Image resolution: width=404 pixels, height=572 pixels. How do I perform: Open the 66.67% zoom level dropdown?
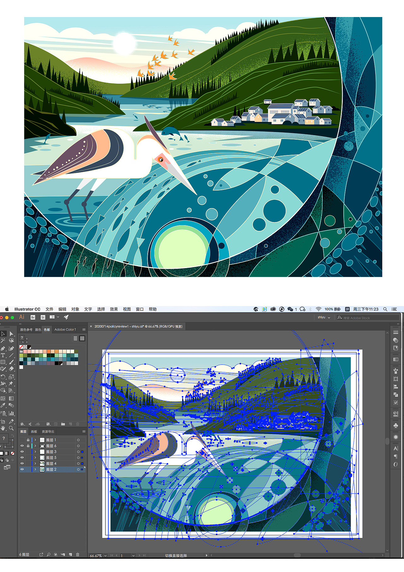click(105, 556)
